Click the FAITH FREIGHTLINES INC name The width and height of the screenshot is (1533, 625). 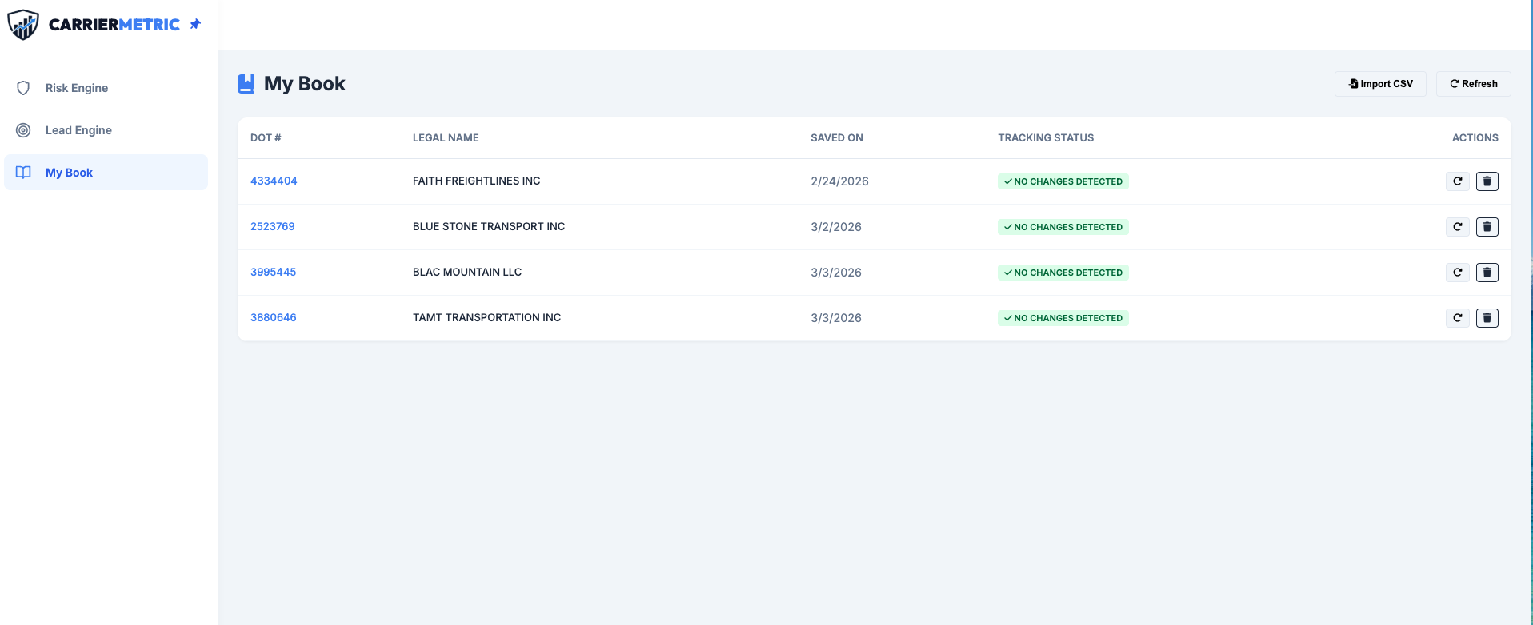tap(476, 181)
